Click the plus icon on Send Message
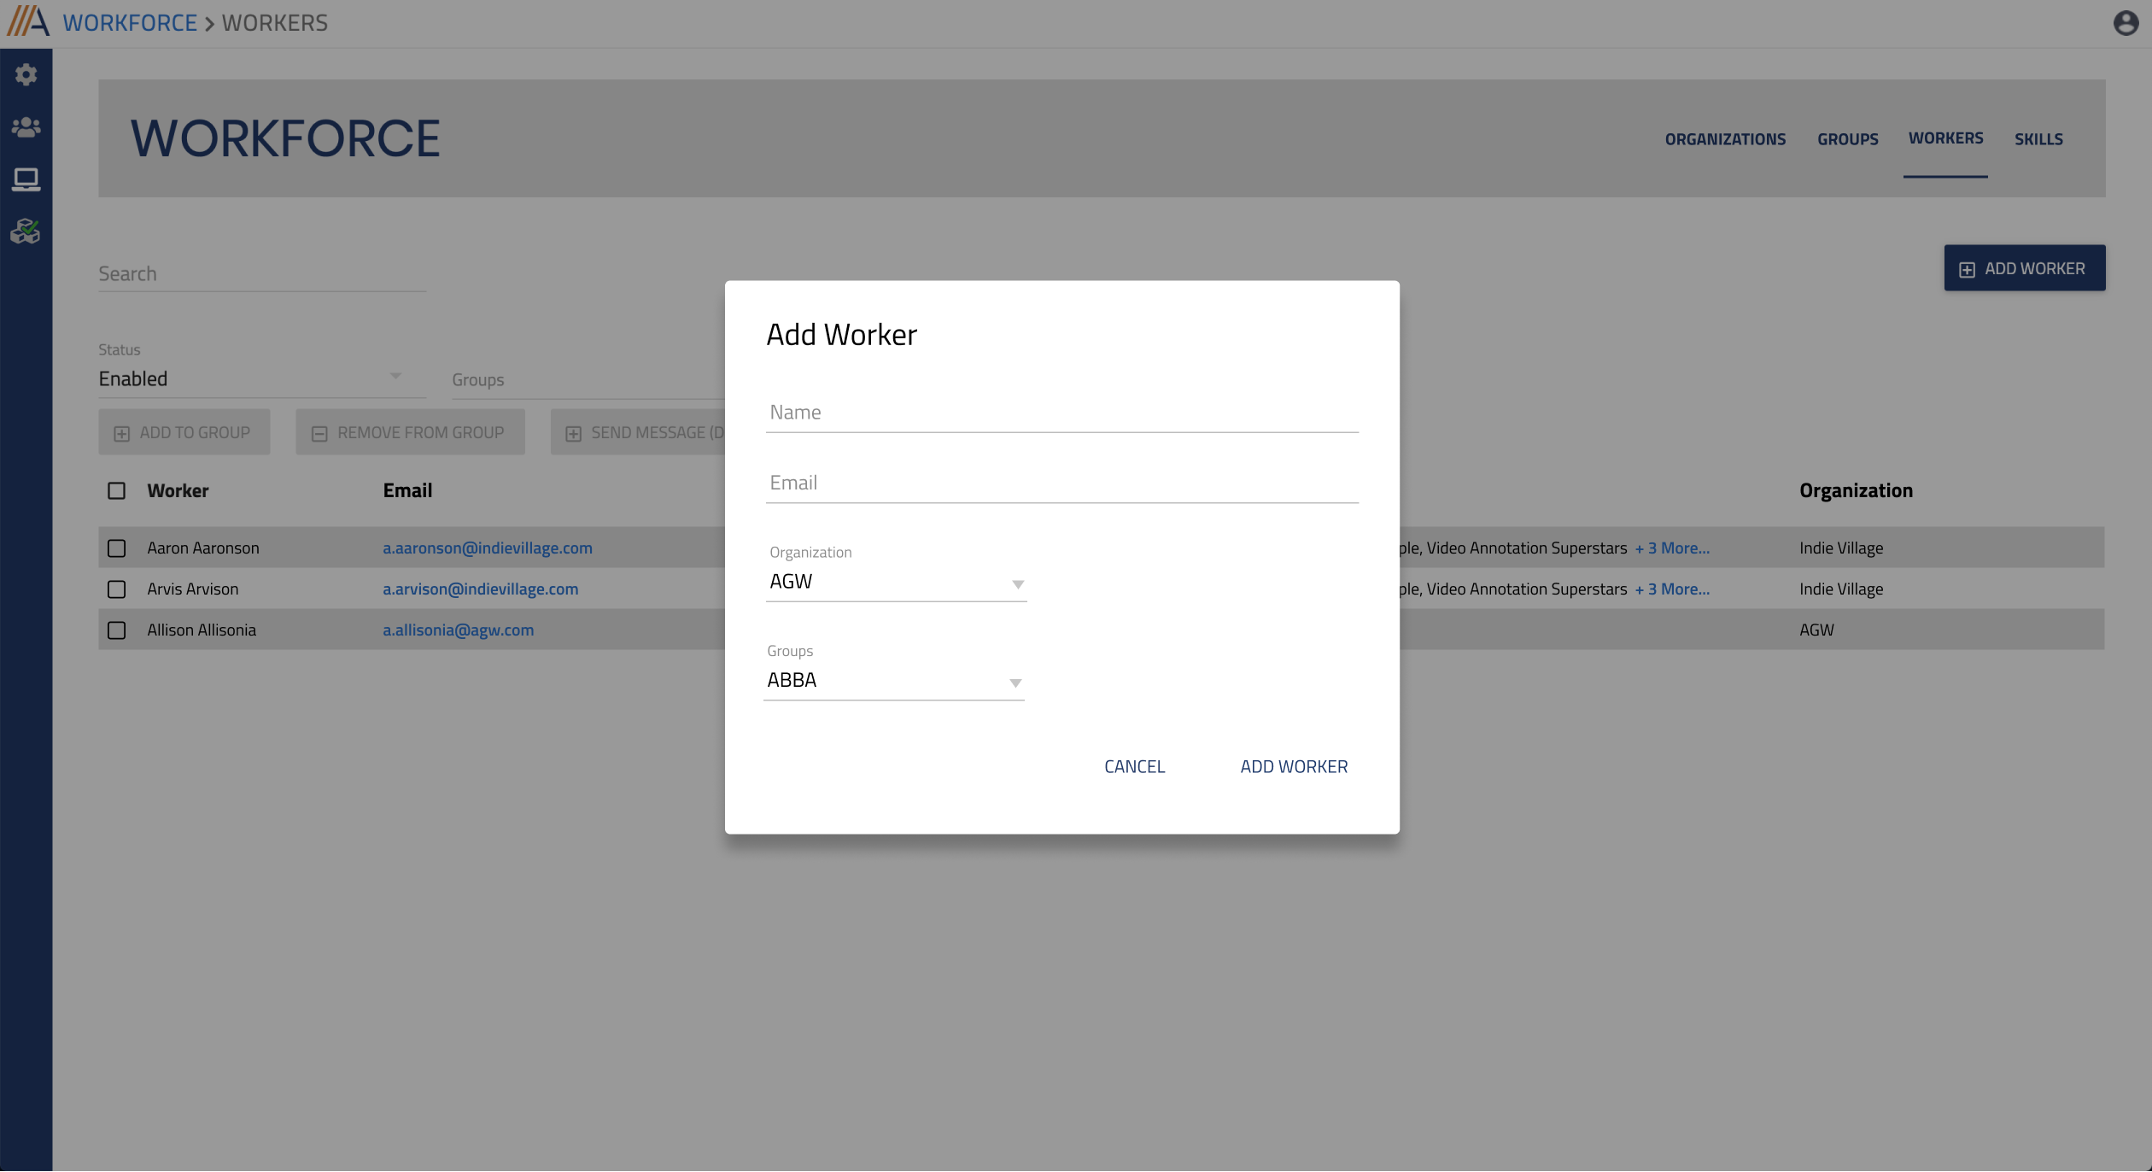 [x=573, y=433]
